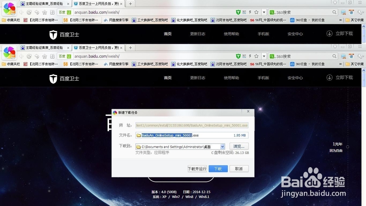Click 百度 site badge in lower address bar
The height and width of the screenshot is (206, 366).
pyautogui.click(x=65, y=56)
